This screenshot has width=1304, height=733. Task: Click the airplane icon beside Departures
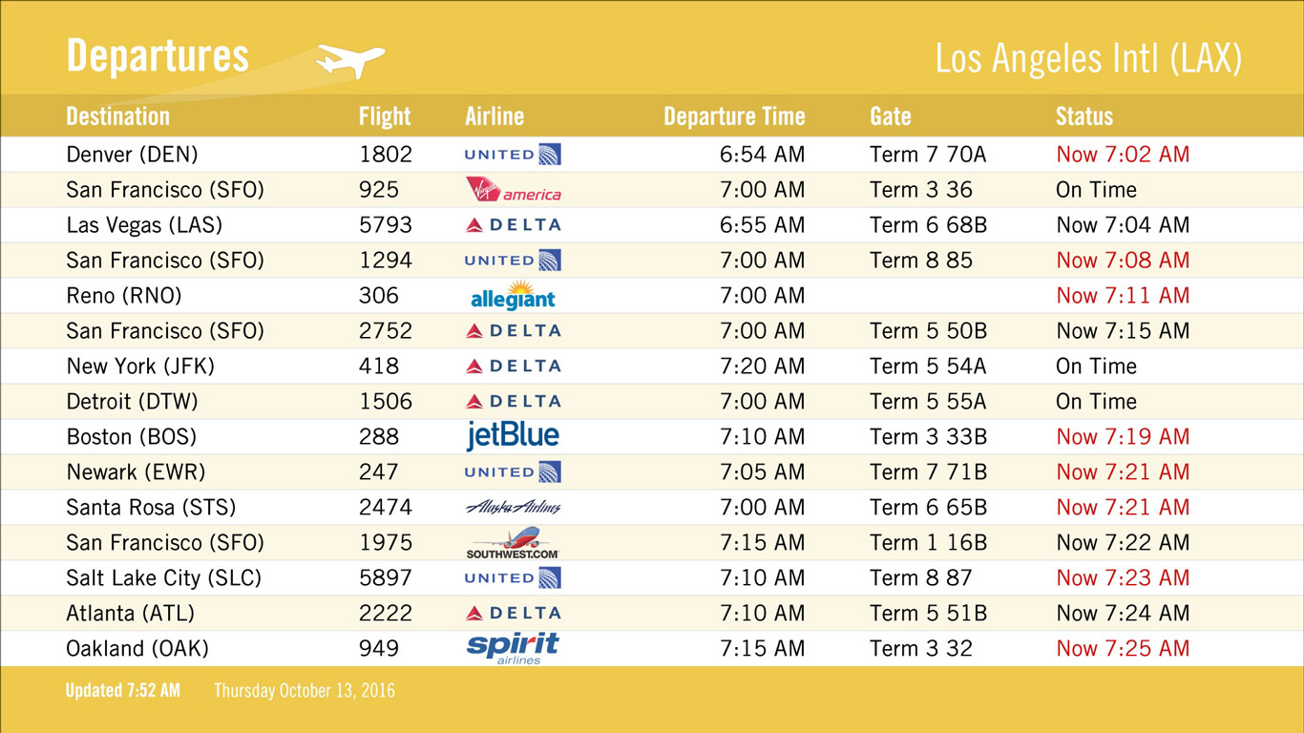pos(350,61)
